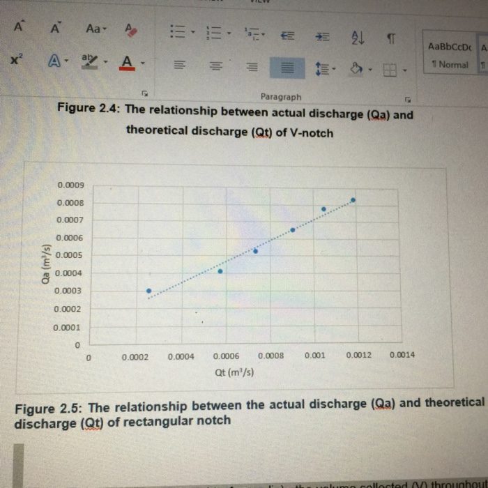Click the Grow Font icon
488x488 pixels.
[x=18, y=26]
